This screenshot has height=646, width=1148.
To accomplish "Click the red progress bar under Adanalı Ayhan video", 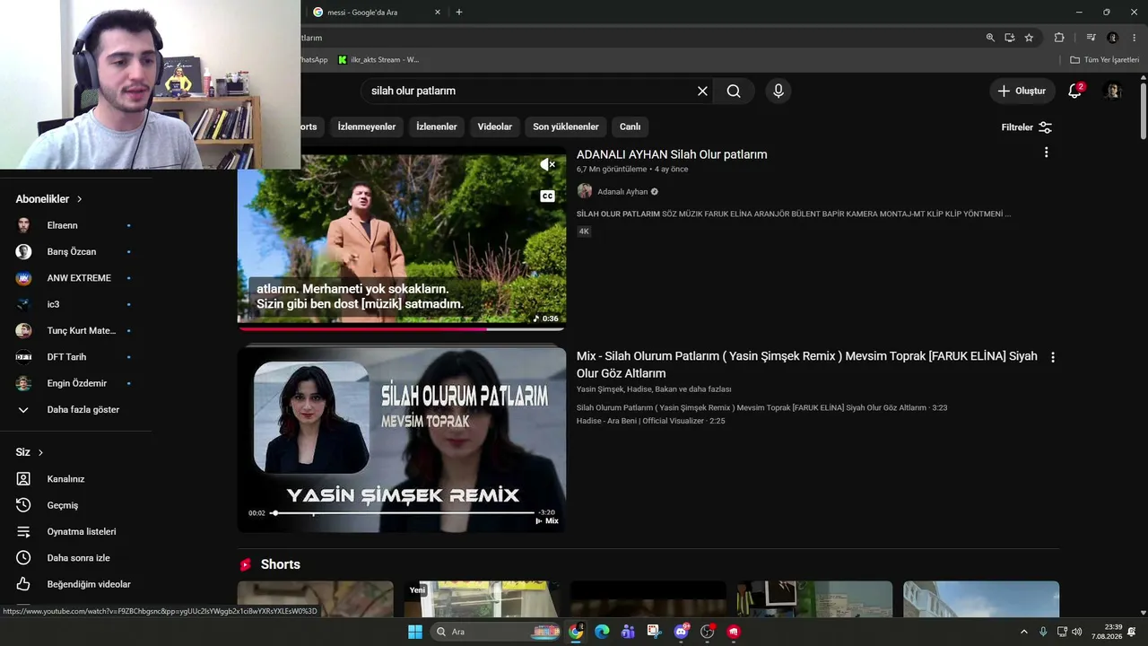I will click(402, 329).
